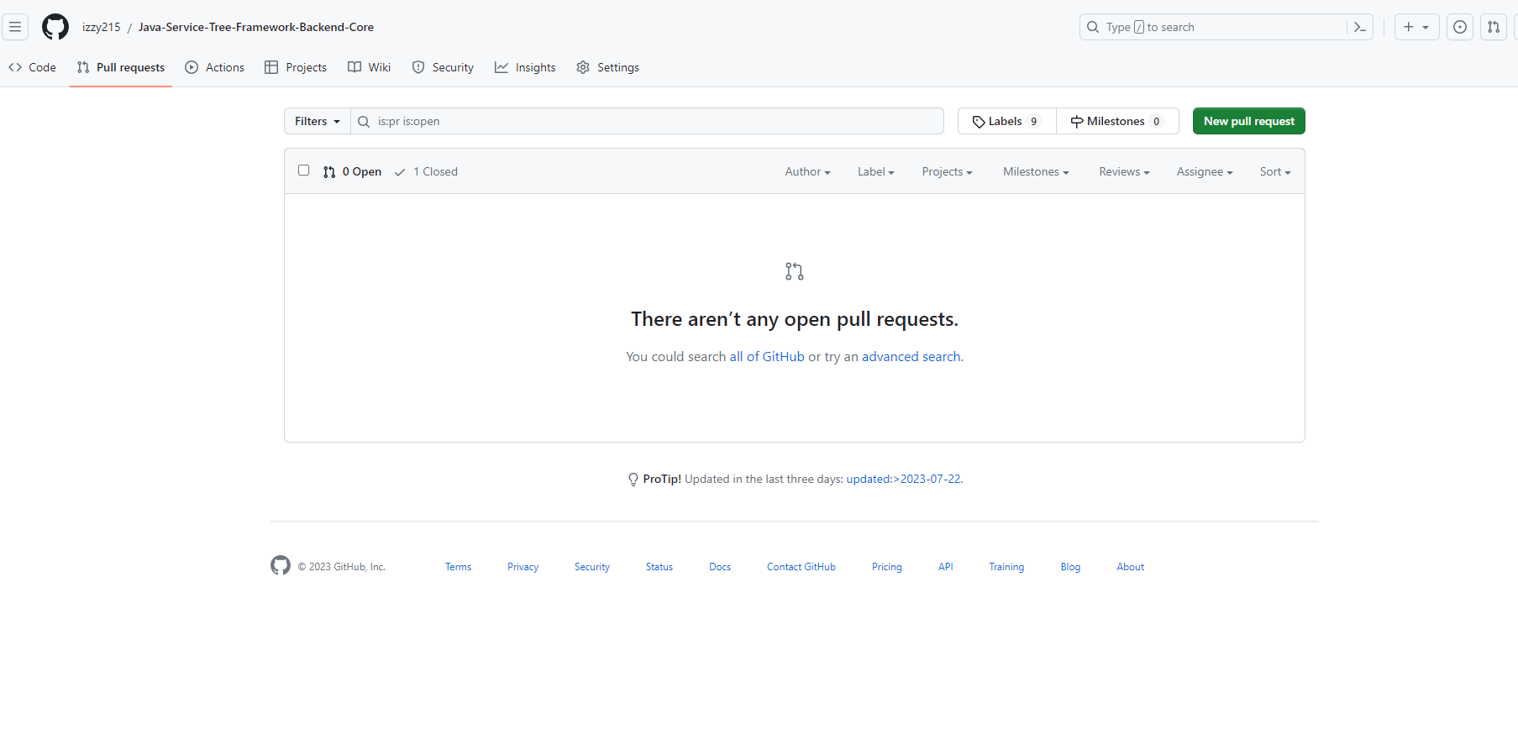This screenshot has height=750, width=1518.
Task: Go to GitHub homepage via Octocat logo
Action: (55, 27)
